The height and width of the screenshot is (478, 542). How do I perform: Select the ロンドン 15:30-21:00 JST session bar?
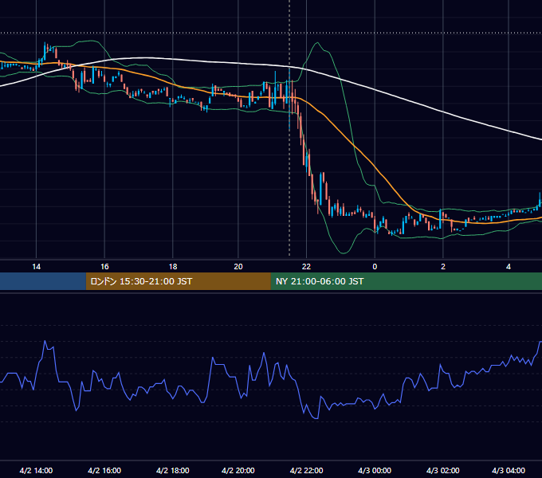pos(179,281)
